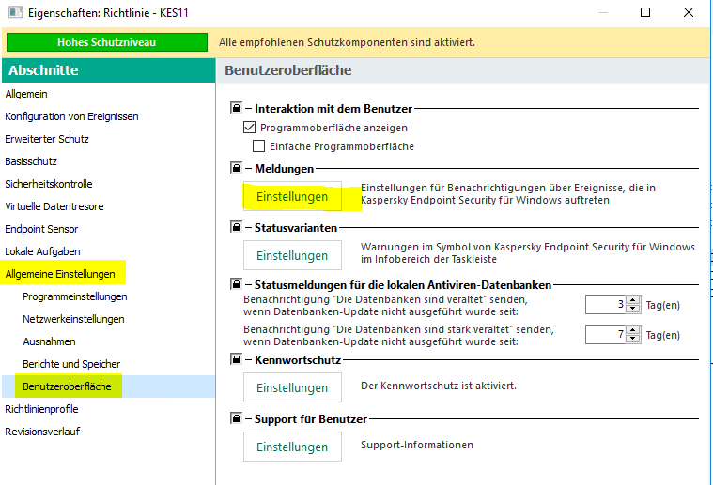The image size is (713, 485).
Task: Click 'Der Kennwortschutz ist aktiviert.' text
Action: [x=439, y=386]
